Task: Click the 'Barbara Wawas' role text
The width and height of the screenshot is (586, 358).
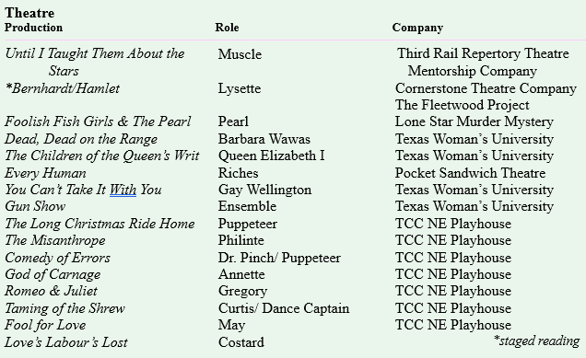Action: tap(264, 139)
